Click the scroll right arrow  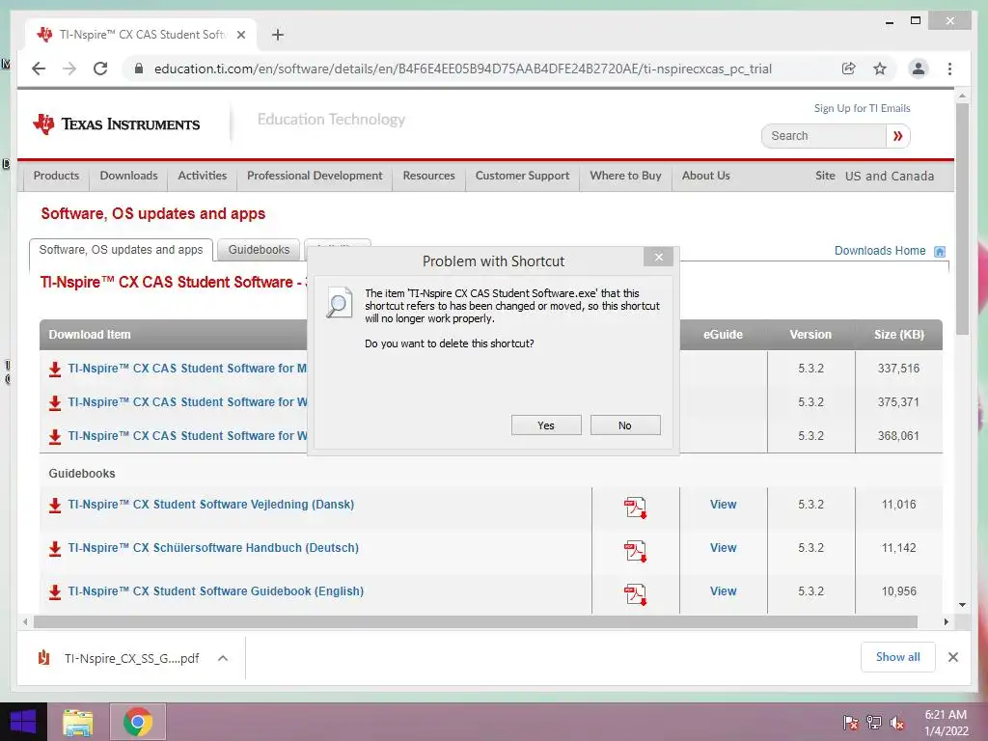(946, 622)
